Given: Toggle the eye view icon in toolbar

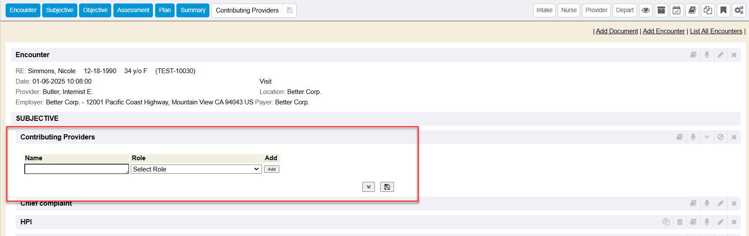Looking at the screenshot, I should 646,10.
